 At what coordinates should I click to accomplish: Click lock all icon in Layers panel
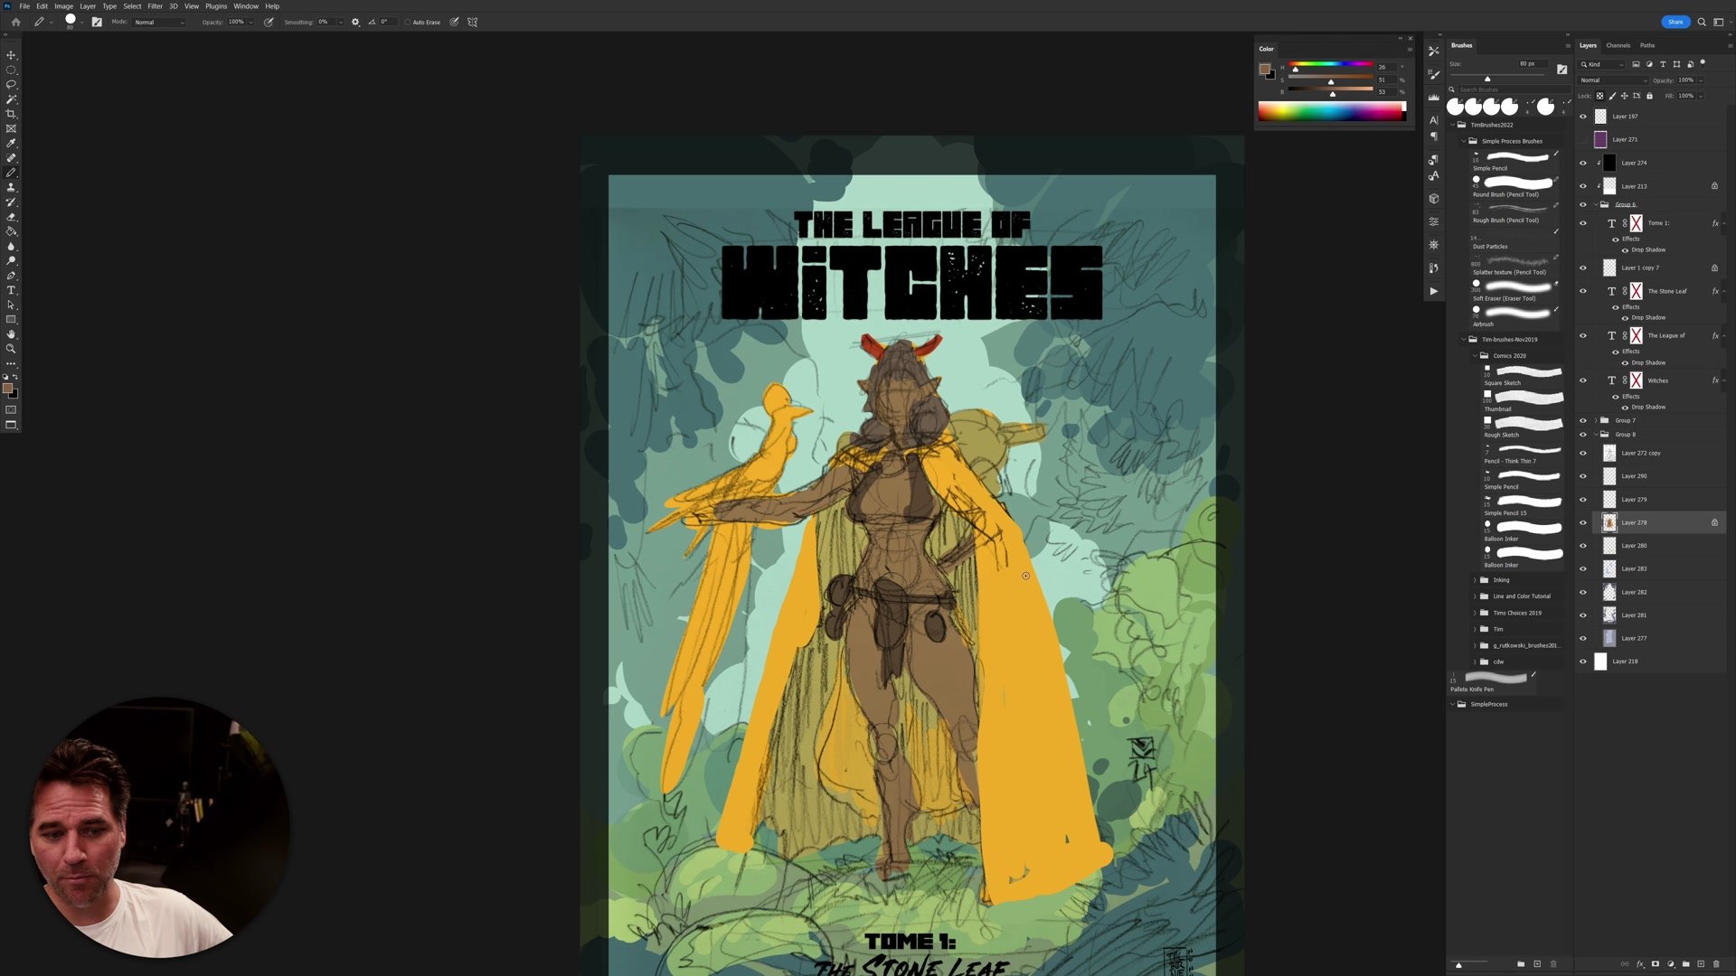click(1649, 96)
